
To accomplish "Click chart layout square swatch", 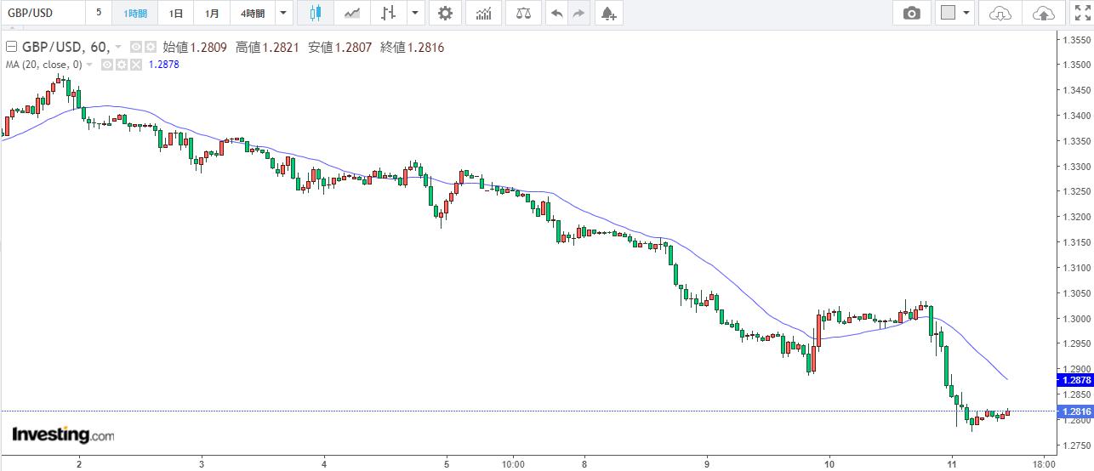I will click(949, 14).
